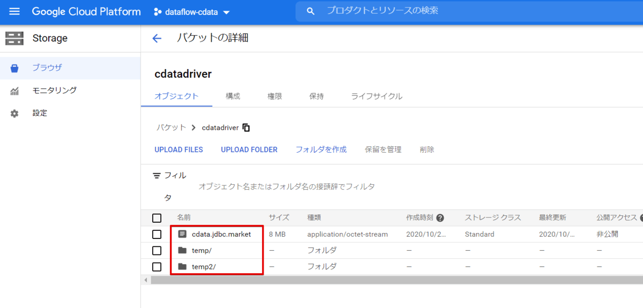Click the フォルダ type cell for temp/
The width and height of the screenshot is (643, 308).
point(322,250)
